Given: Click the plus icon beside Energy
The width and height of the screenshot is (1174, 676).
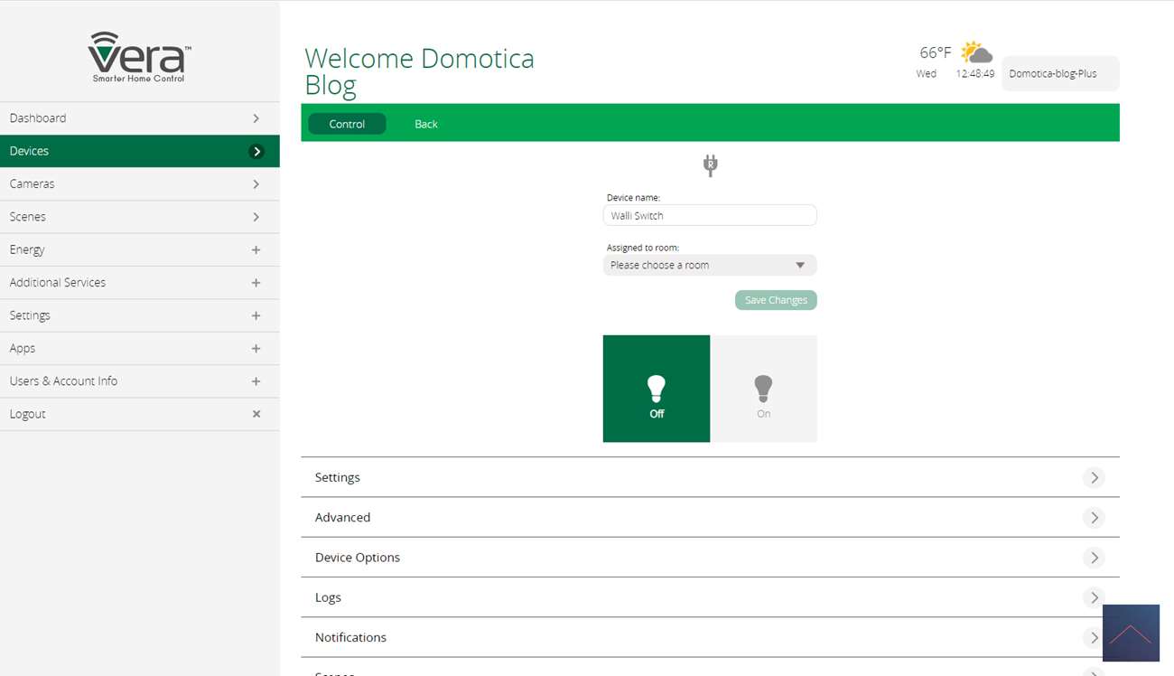Looking at the screenshot, I should click(x=256, y=249).
